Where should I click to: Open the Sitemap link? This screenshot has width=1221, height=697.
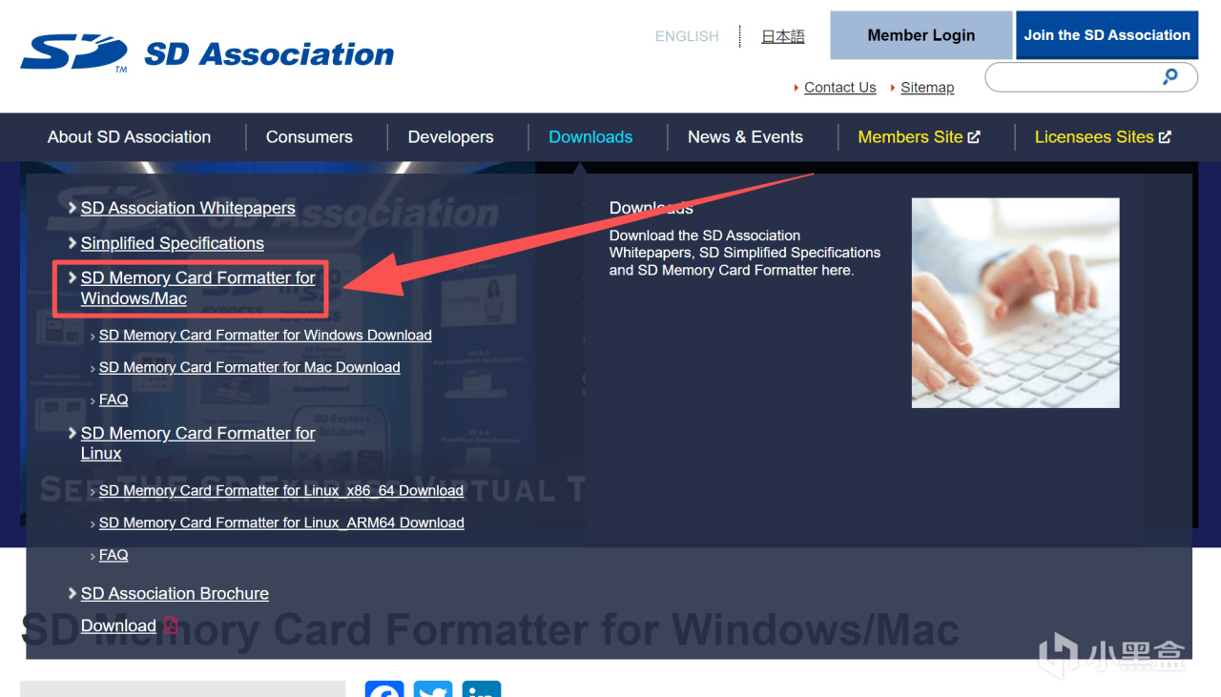point(927,88)
